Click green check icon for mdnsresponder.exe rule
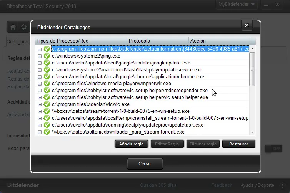 [x=47, y=91]
